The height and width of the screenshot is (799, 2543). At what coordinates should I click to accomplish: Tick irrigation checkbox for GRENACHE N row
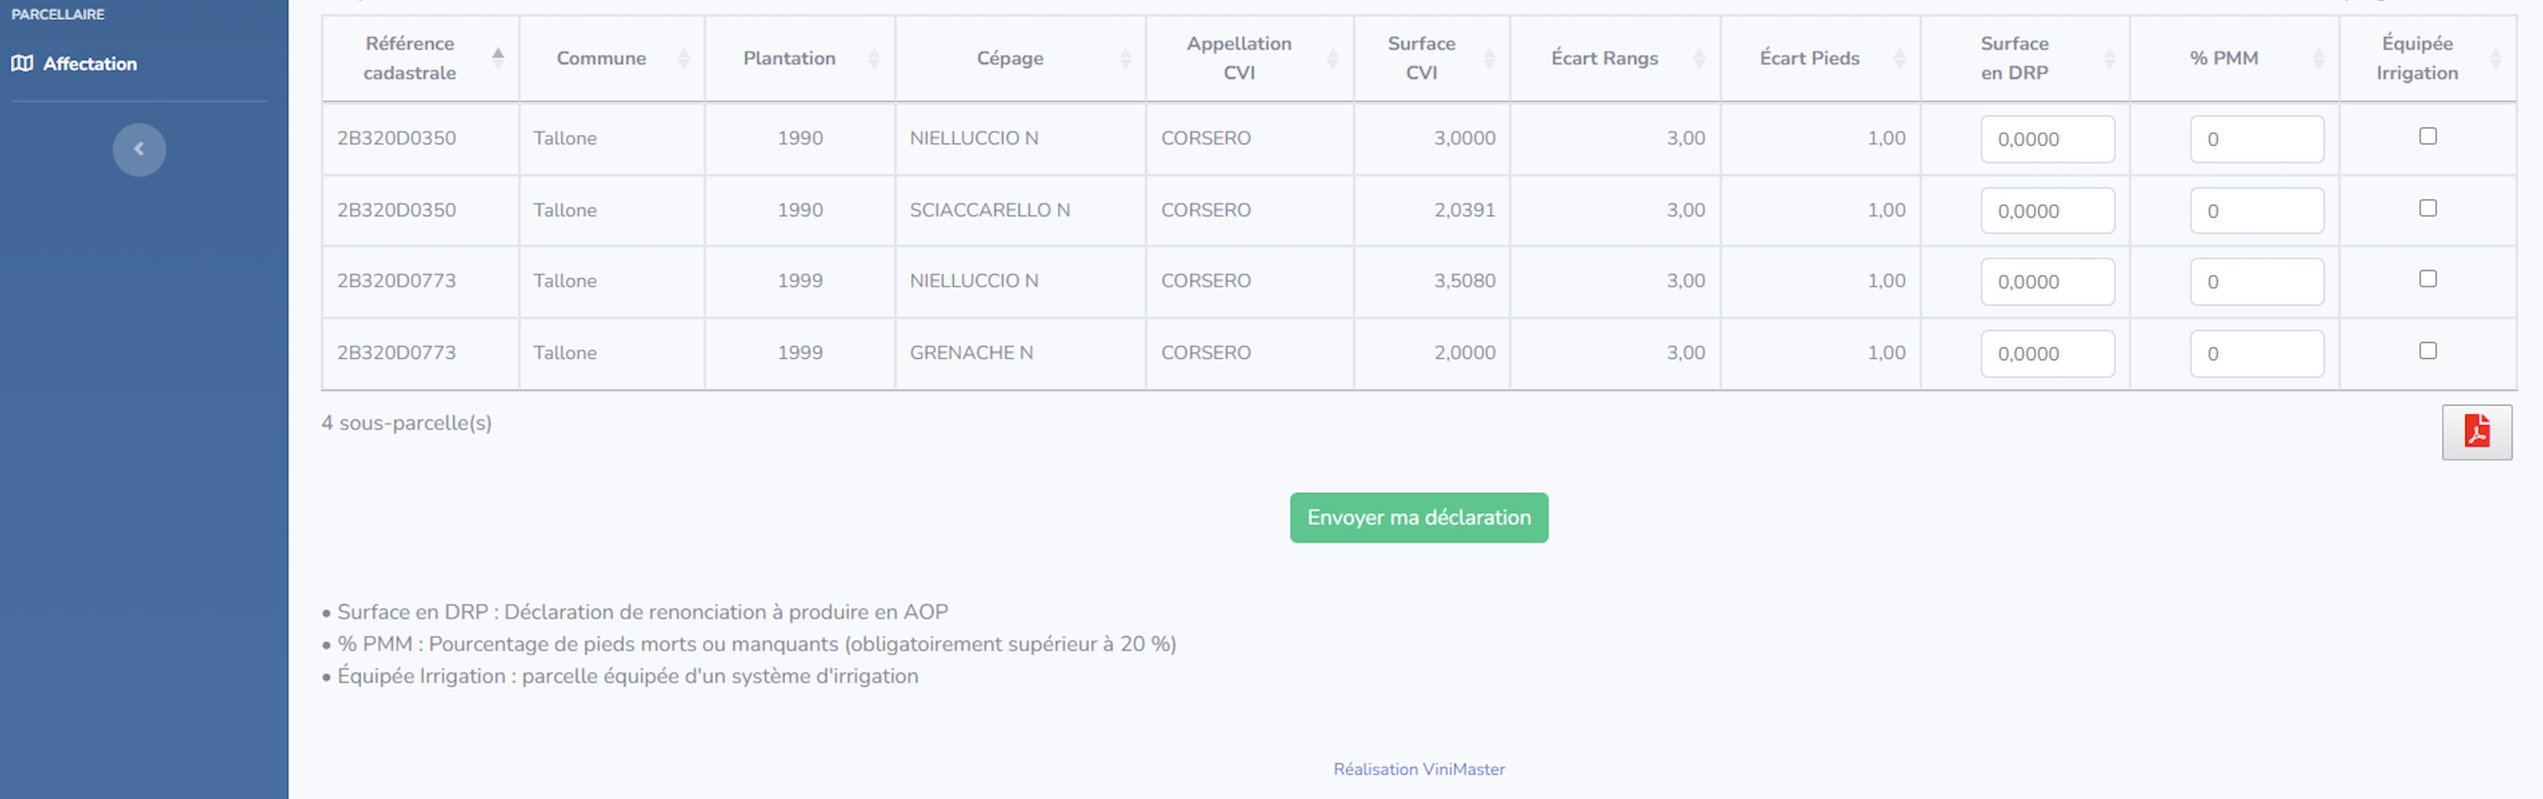pos(2428,351)
